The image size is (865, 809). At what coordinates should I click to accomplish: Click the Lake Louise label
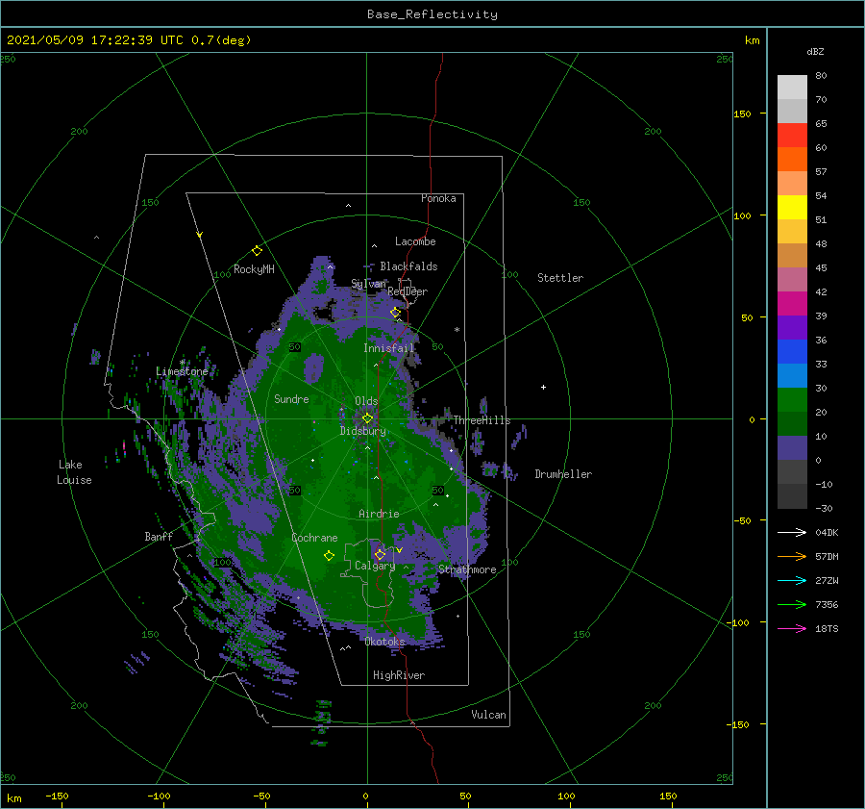tap(74, 472)
